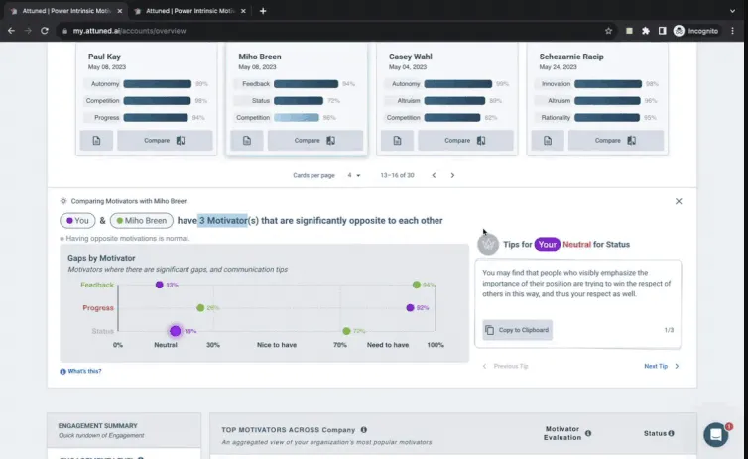
Task: Compare motivators with Paul Kay
Action: 164,140
